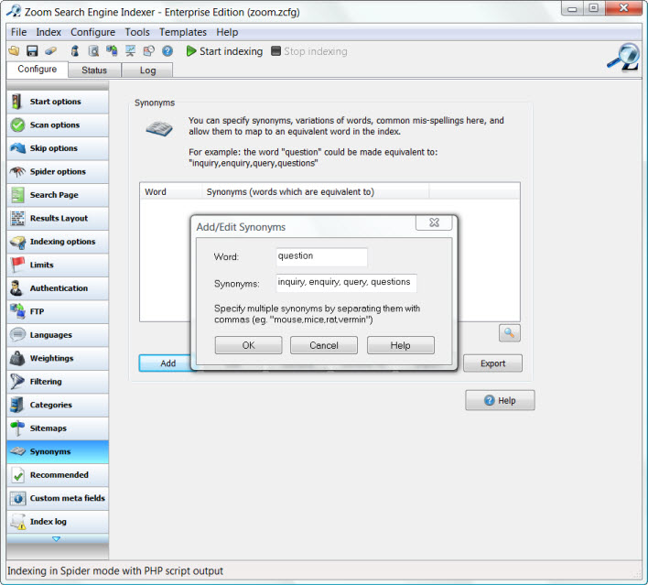Click the Synonyms input field
This screenshot has height=585, width=648.
click(x=346, y=283)
